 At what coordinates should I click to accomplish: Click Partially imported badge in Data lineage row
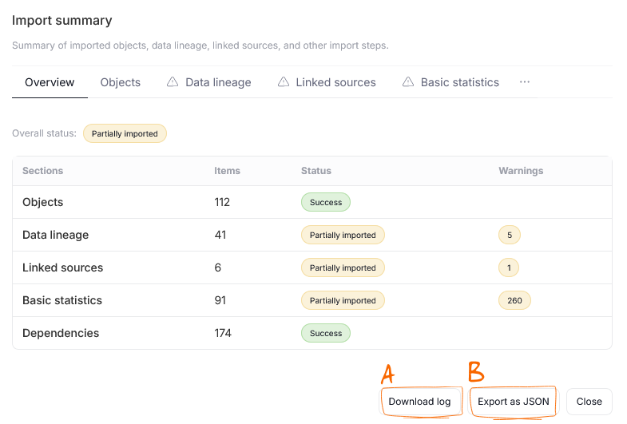click(343, 235)
